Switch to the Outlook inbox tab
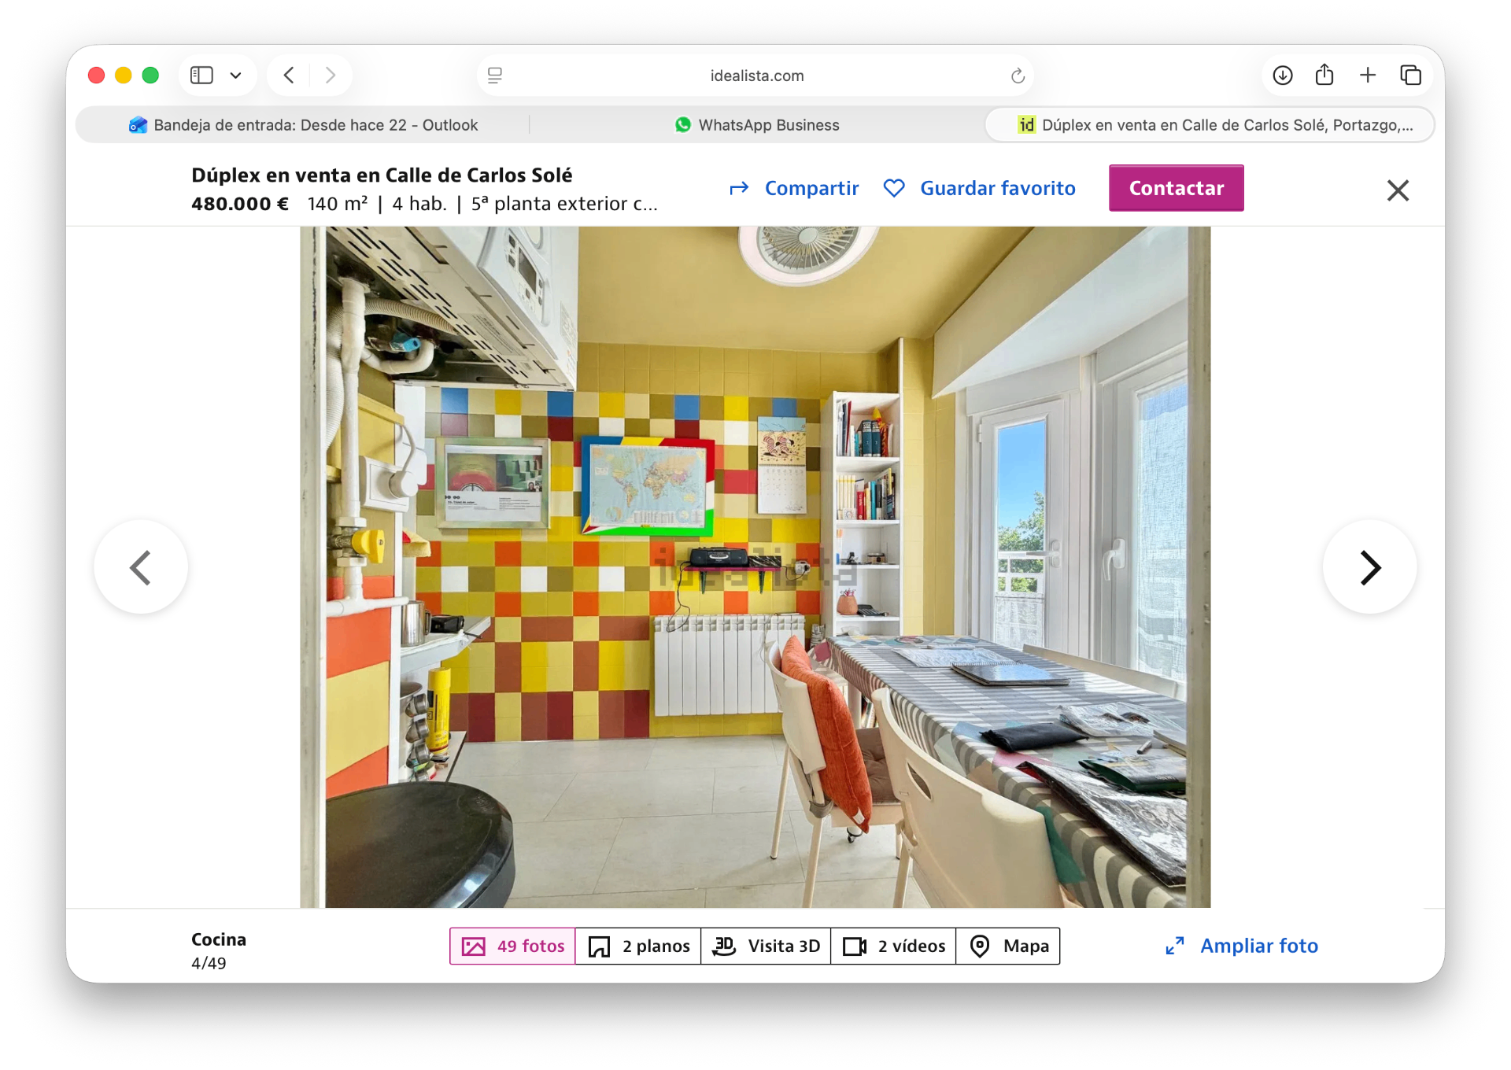The height and width of the screenshot is (1070, 1511). click(x=304, y=125)
